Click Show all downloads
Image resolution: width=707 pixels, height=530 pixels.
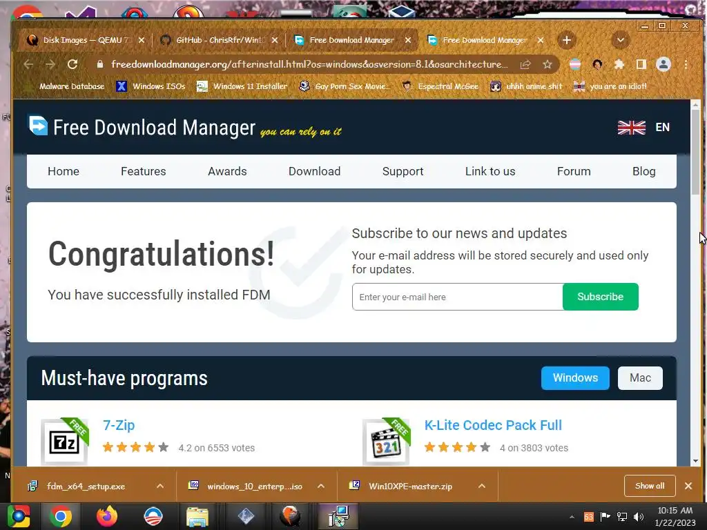click(x=650, y=486)
